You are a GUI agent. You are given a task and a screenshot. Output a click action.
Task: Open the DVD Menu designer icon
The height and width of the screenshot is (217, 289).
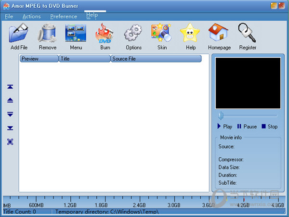coord(76,33)
